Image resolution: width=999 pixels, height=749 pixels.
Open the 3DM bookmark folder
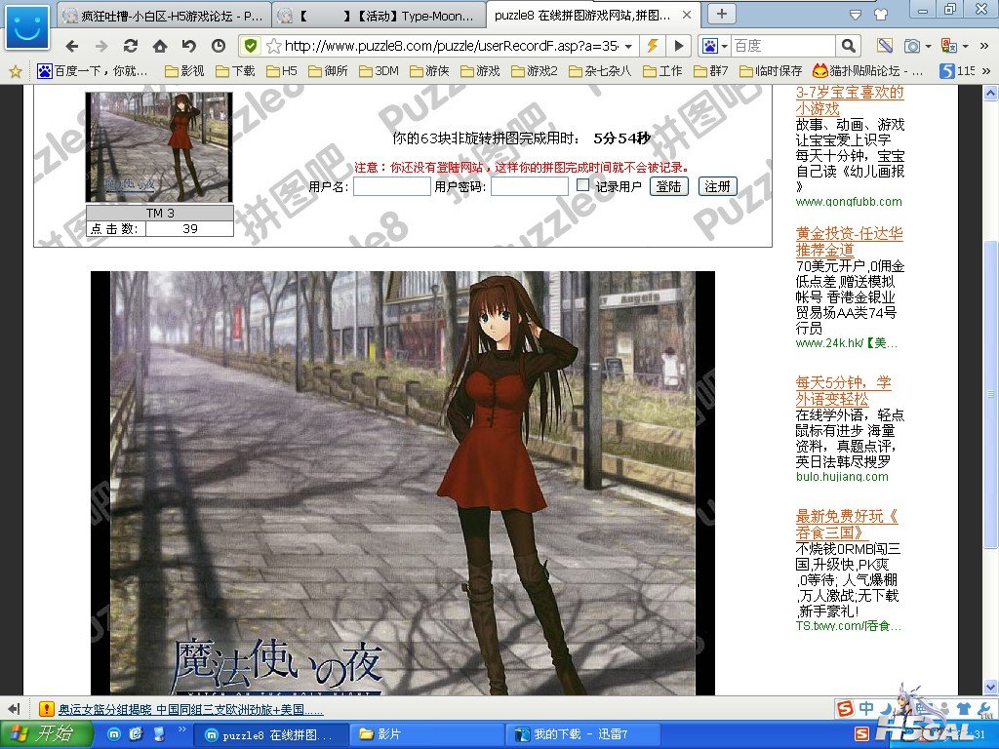click(380, 71)
